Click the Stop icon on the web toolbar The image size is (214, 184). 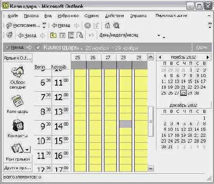87,26
